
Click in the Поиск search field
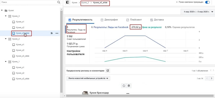pos(29,2)
